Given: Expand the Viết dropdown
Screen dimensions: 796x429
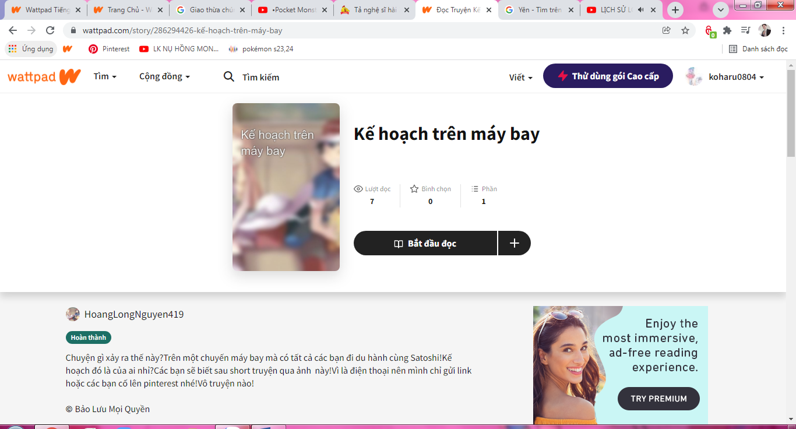Looking at the screenshot, I should (520, 77).
